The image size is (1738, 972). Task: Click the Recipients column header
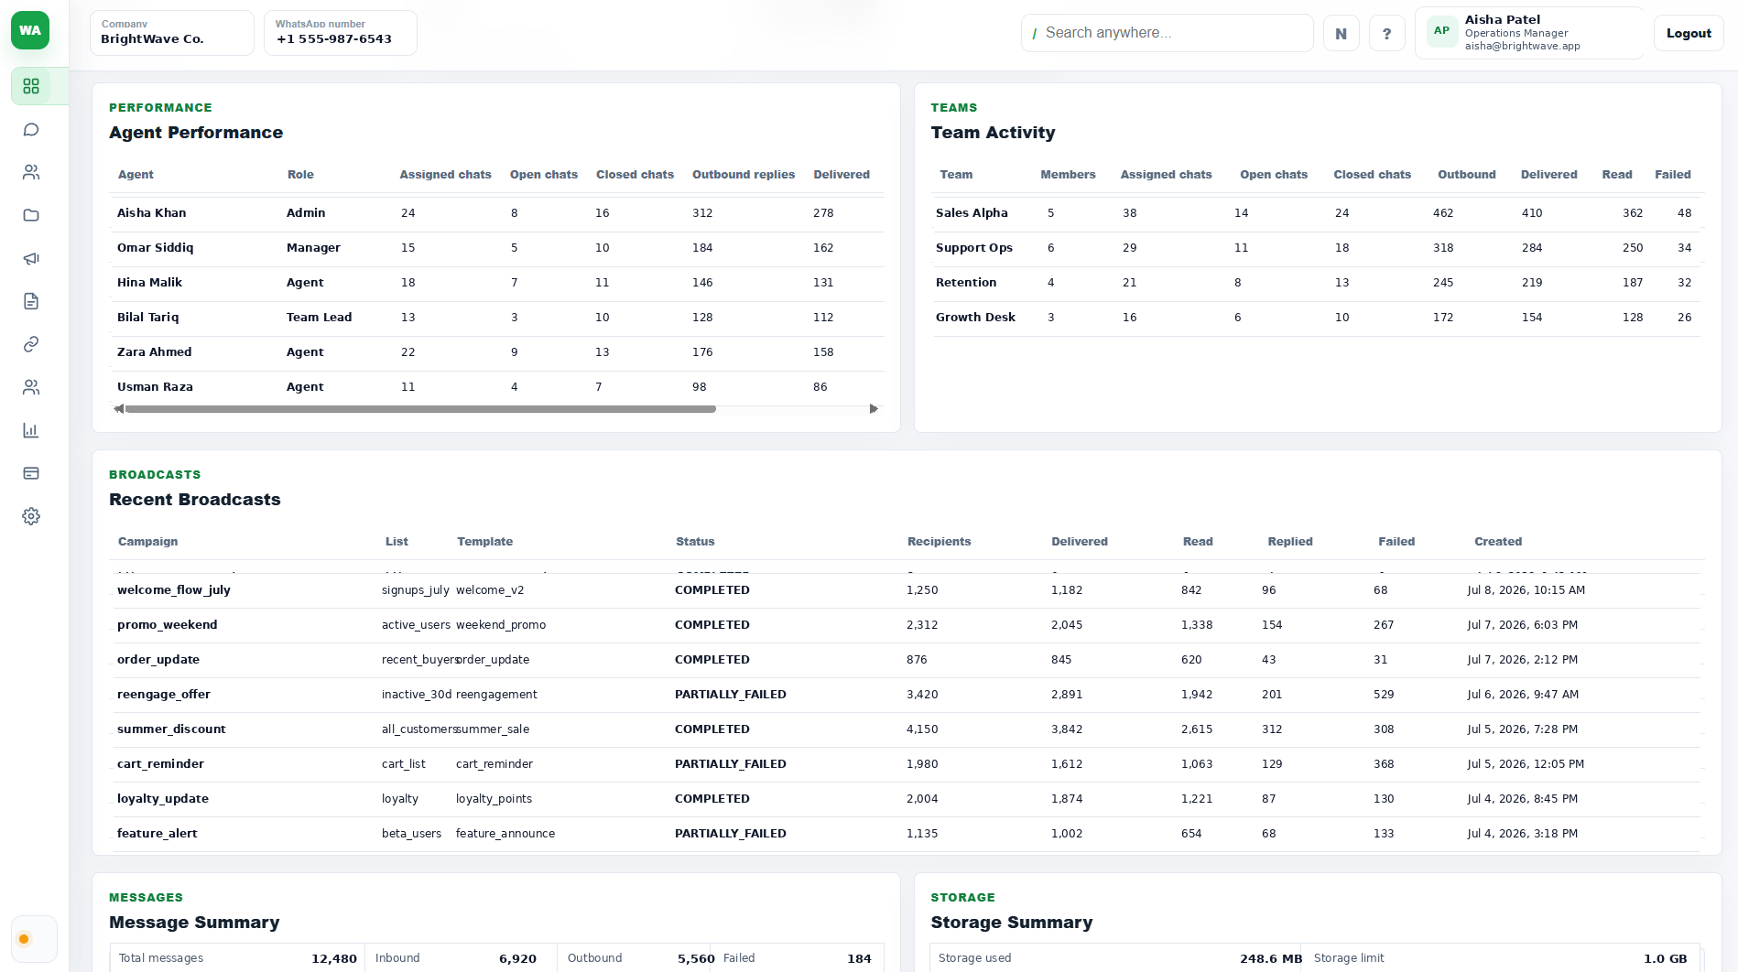coord(939,542)
